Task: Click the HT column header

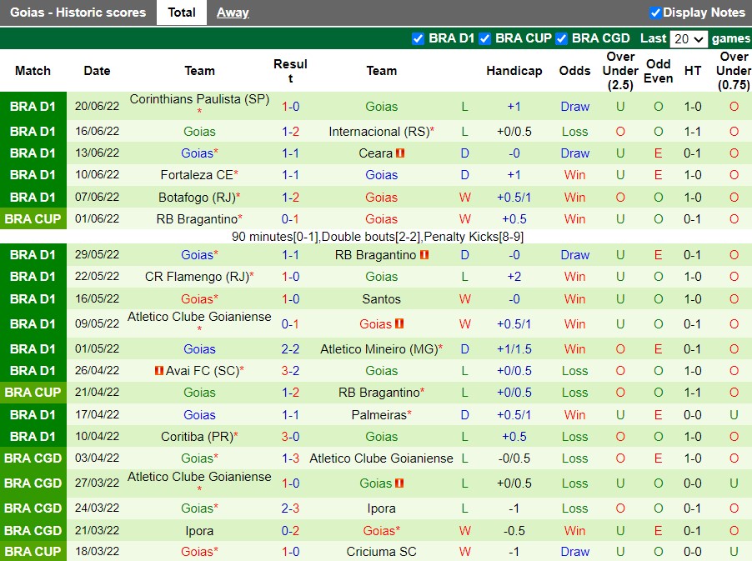Action: pyautogui.click(x=693, y=71)
